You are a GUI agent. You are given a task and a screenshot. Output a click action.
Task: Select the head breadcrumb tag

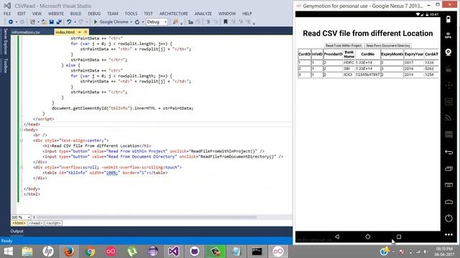(x=36, y=223)
